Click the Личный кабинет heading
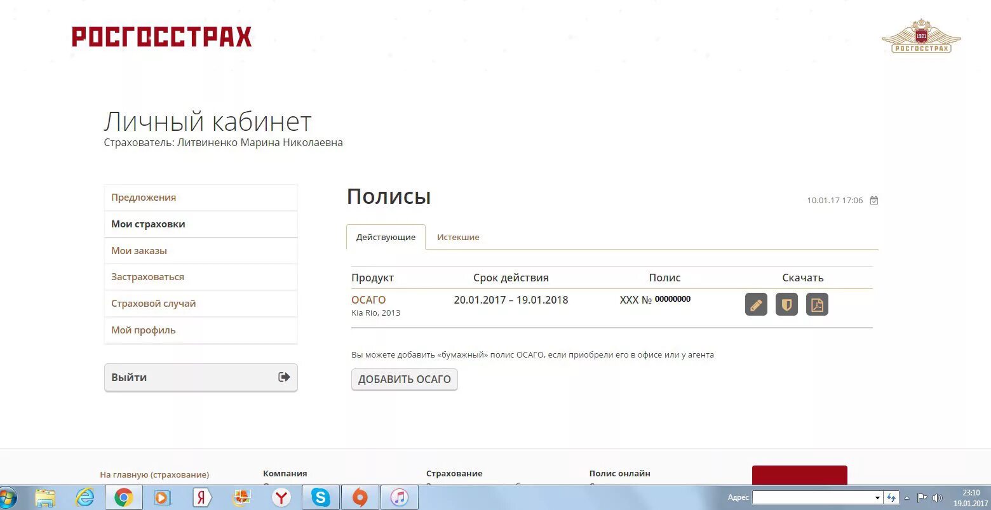 pos(208,121)
